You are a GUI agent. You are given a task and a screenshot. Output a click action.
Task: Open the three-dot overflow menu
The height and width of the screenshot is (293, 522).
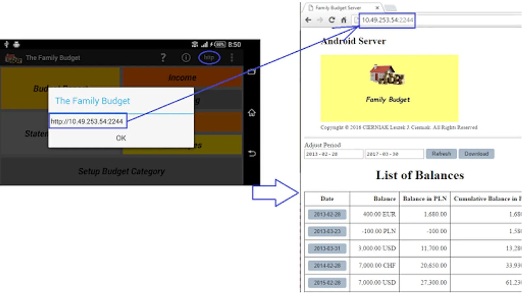(x=232, y=58)
